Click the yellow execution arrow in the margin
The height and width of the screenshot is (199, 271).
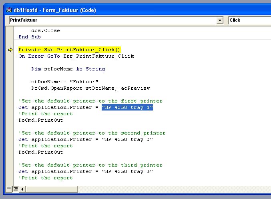click(x=10, y=50)
